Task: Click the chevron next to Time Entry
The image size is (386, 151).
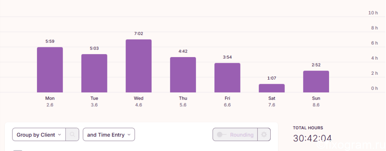Action: point(129,135)
